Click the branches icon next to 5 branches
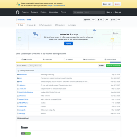This screenshot has width=137, height=137. [x=44, y=59]
